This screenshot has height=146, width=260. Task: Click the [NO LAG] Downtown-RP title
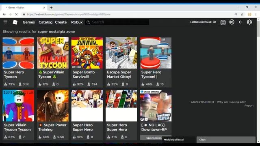click(x=154, y=127)
